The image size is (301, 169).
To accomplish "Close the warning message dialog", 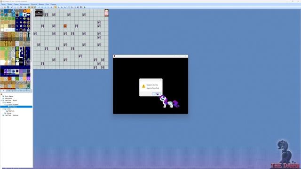I will click(x=161, y=80).
